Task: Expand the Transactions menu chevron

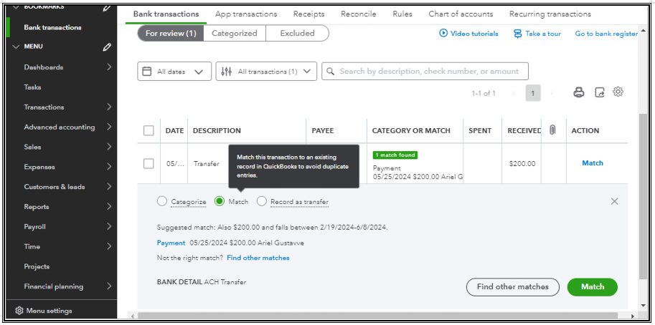Action: point(109,107)
